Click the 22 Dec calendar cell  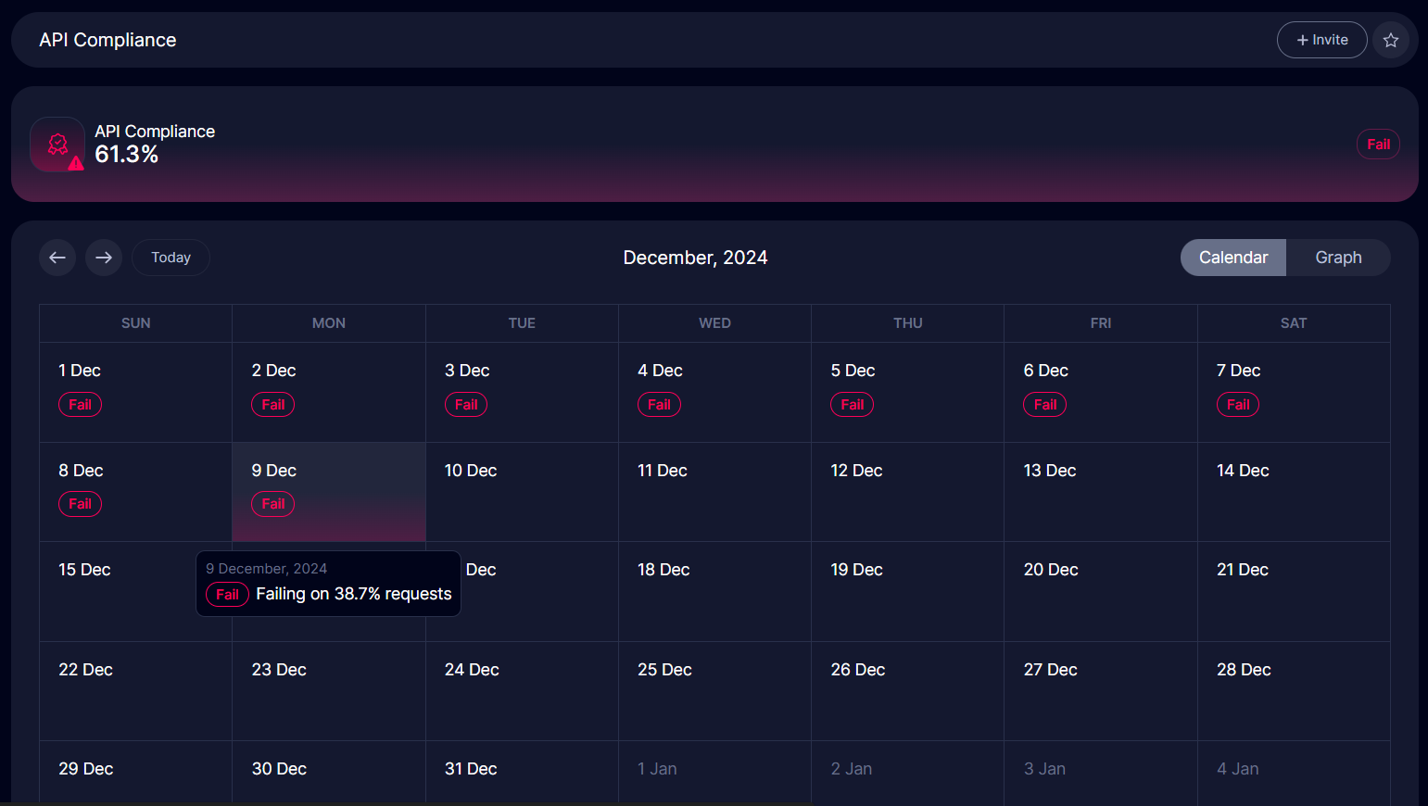(135, 690)
